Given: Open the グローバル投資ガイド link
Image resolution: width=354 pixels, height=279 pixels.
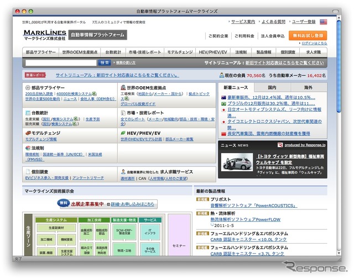Looking at the screenshot, I should pos(138,104).
